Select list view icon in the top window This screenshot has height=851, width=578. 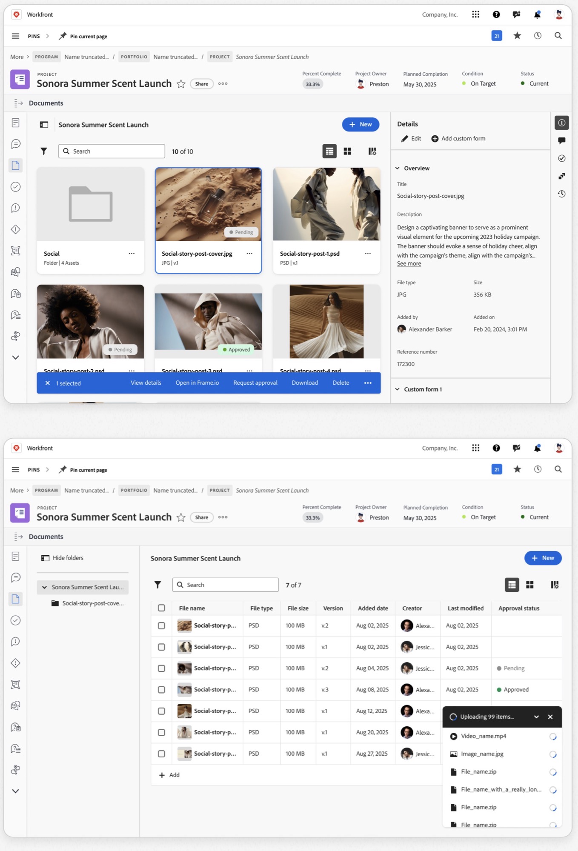pyautogui.click(x=329, y=151)
